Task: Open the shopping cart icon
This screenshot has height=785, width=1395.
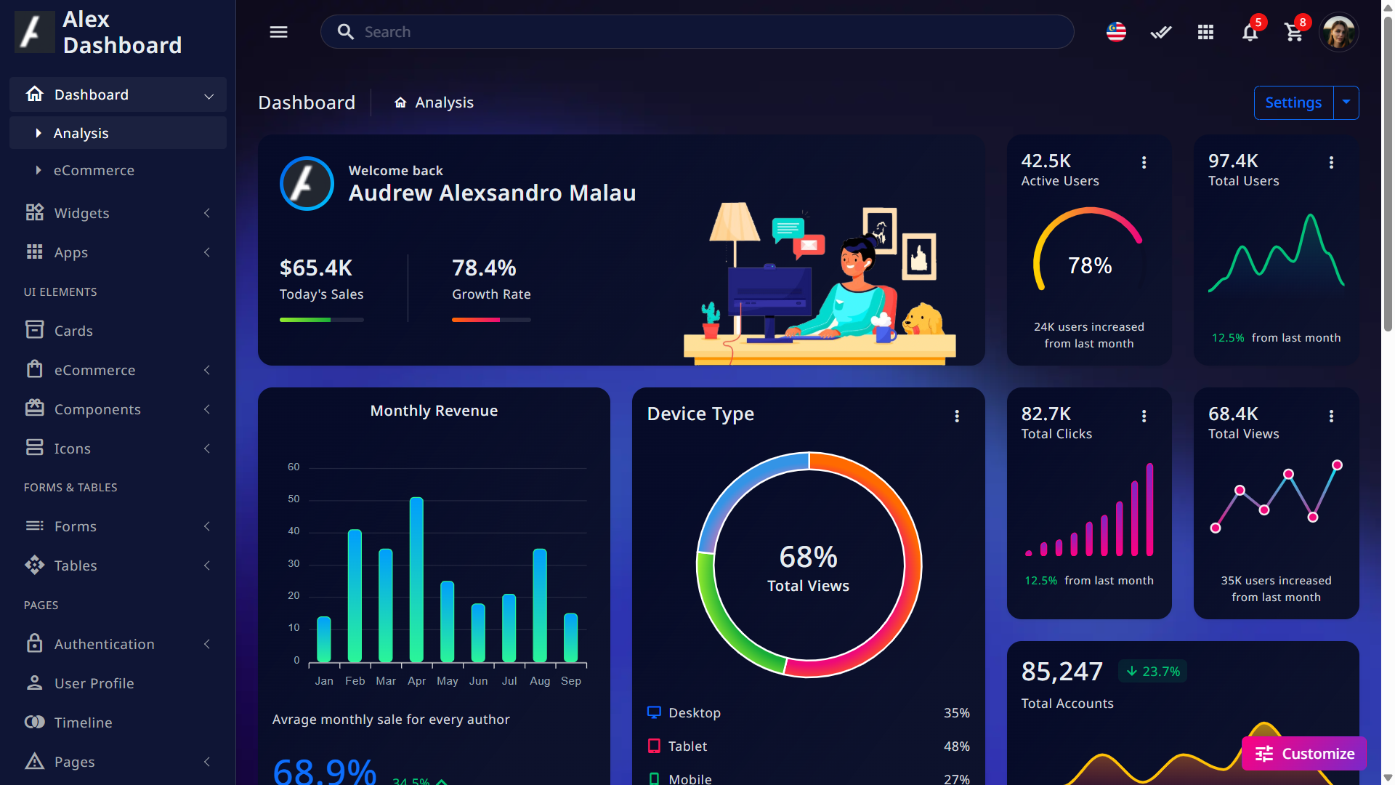Action: 1293,33
